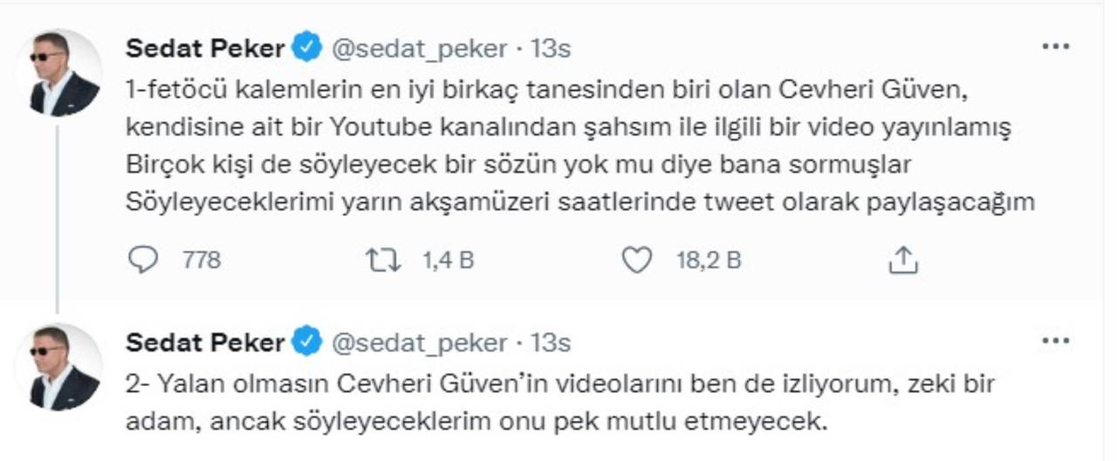
Task: Like the first tweet with heart icon
Action: coord(637,260)
